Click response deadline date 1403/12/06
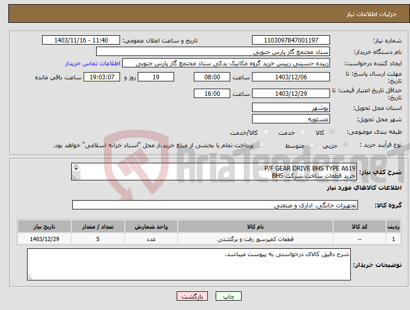This screenshot has height=310, width=410. tap(291, 77)
